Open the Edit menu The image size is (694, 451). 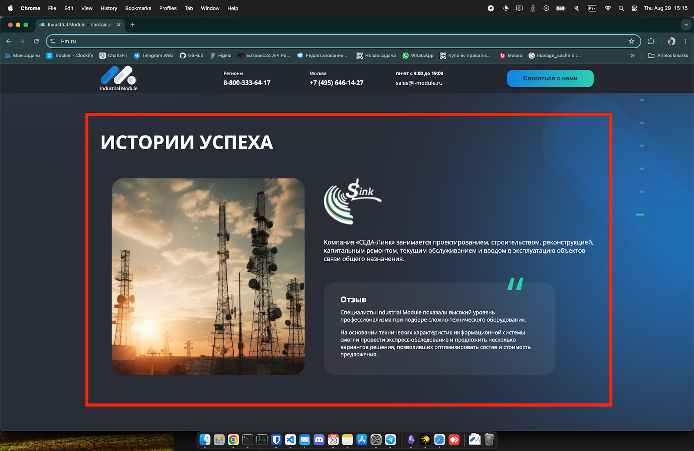pyautogui.click(x=69, y=8)
